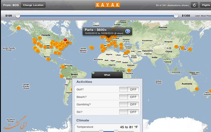Click the Temperature label
The image size is (211, 132).
(85, 127)
